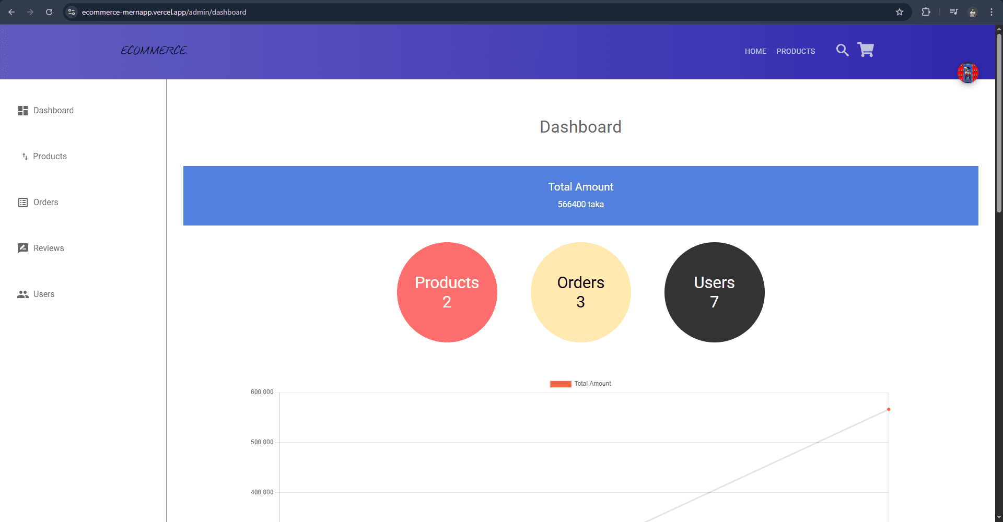
Task: Open browser extensions puzzle icon
Action: [x=926, y=12]
